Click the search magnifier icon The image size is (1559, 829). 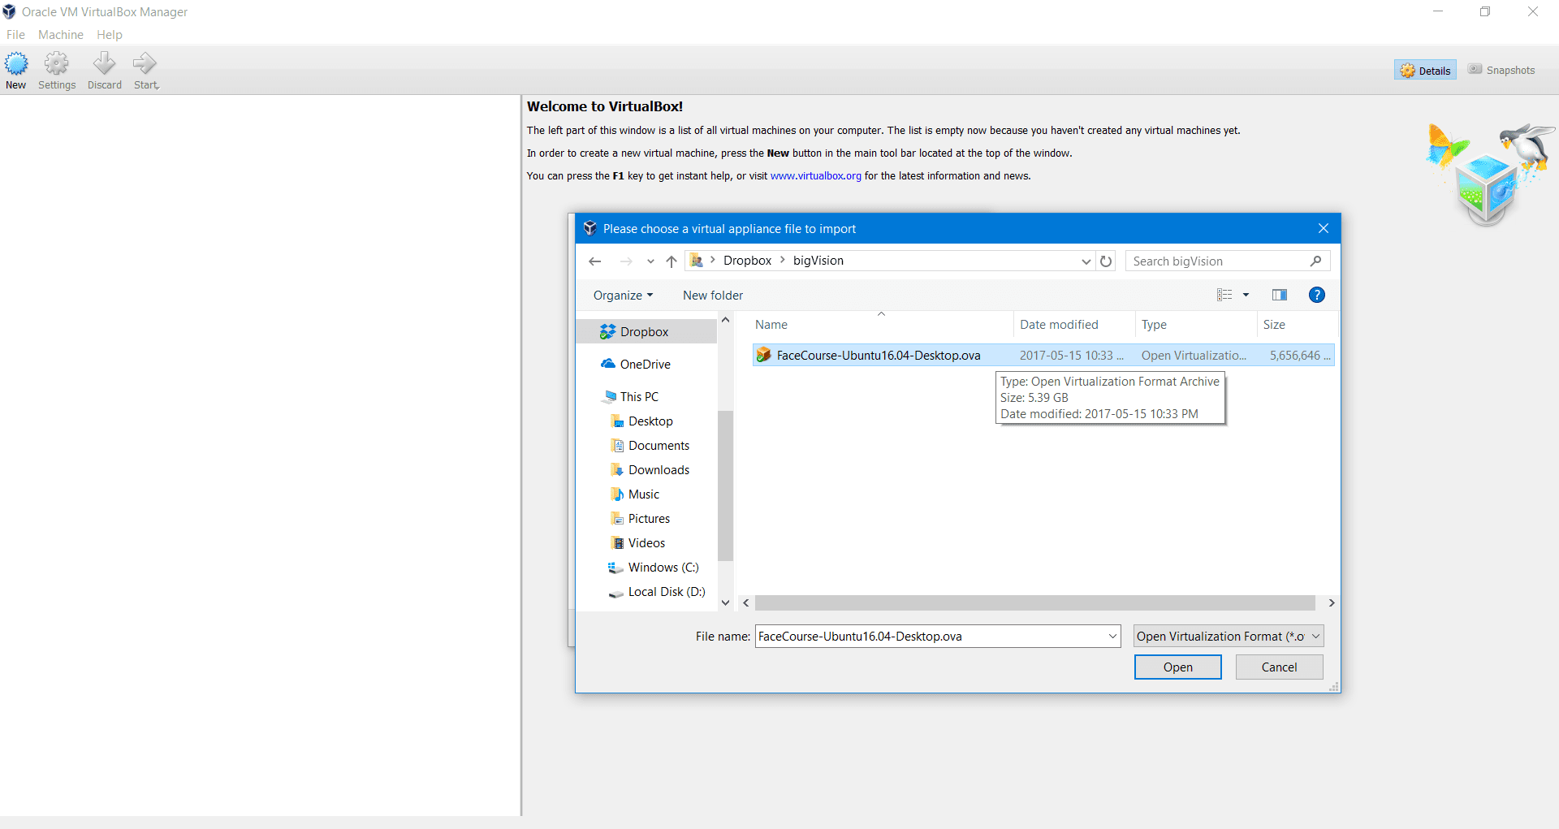1315,261
